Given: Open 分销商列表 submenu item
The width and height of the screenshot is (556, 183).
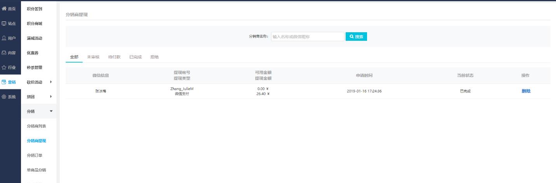Looking at the screenshot, I should [x=37, y=126].
